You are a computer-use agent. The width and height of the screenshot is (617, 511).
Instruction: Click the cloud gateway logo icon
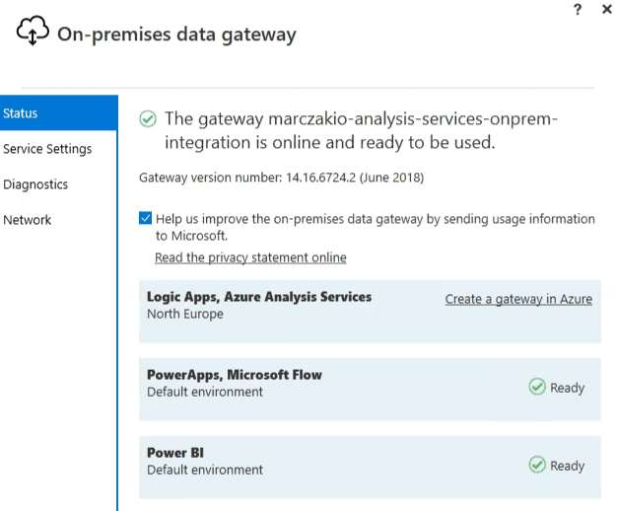point(32,34)
